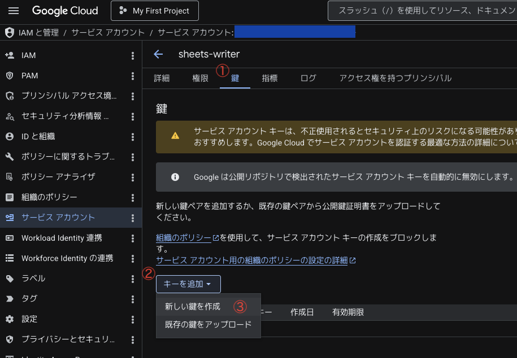The image size is (517, 358).
Task: Expand the キーを追加 dropdown button
Action: (188, 284)
